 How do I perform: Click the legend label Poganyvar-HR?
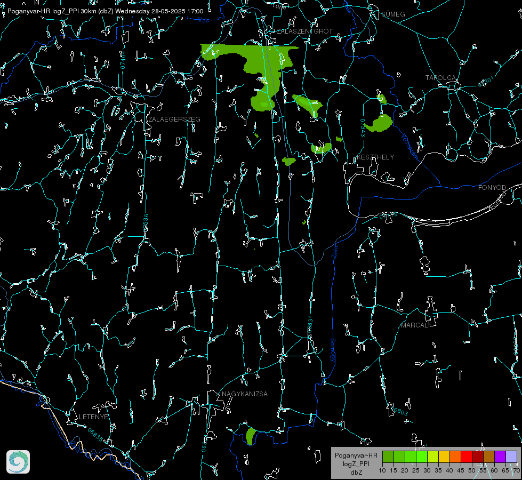point(356,455)
